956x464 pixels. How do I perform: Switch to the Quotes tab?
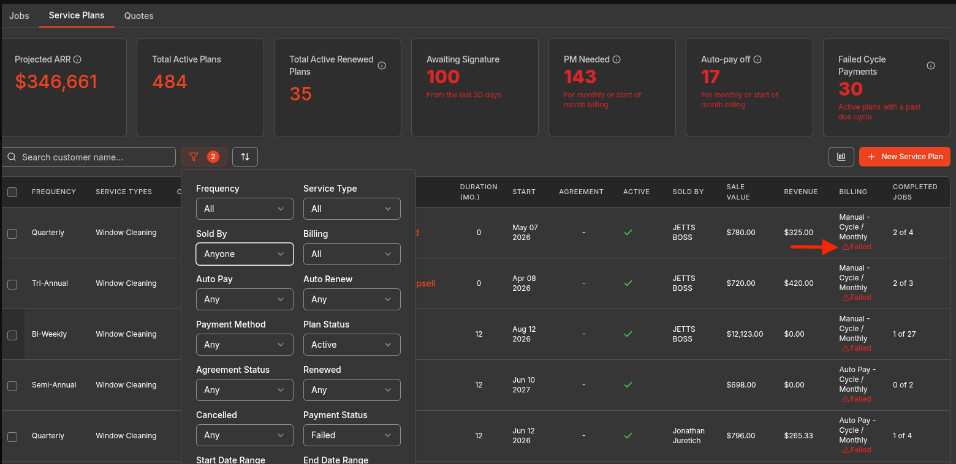click(139, 16)
